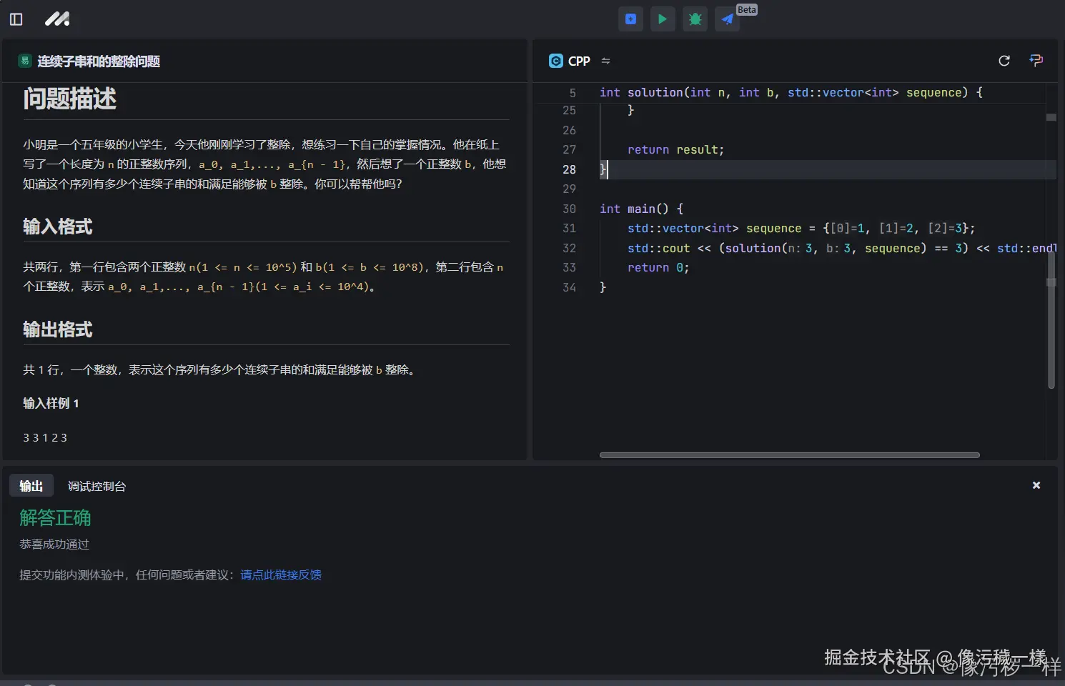Switch language via CPP swap arrows
Image resolution: width=1065 pixels, height=686 pixels.
click(x=605, y=61)
